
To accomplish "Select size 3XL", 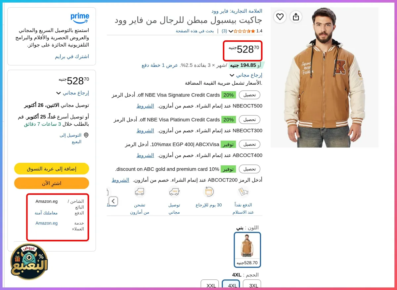I will tap(252, 285).
